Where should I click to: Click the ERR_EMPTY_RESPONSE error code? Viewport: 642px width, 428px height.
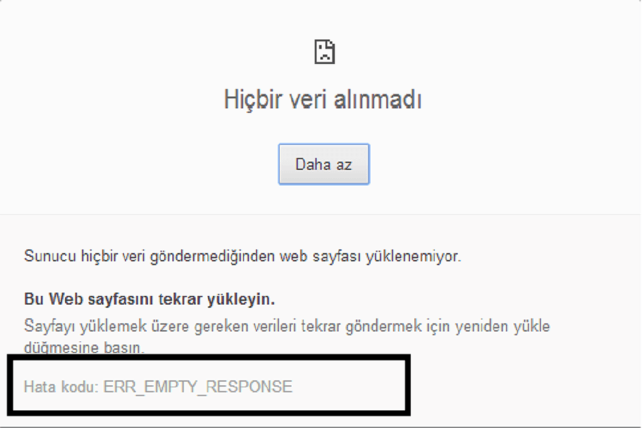coord(197,387)
